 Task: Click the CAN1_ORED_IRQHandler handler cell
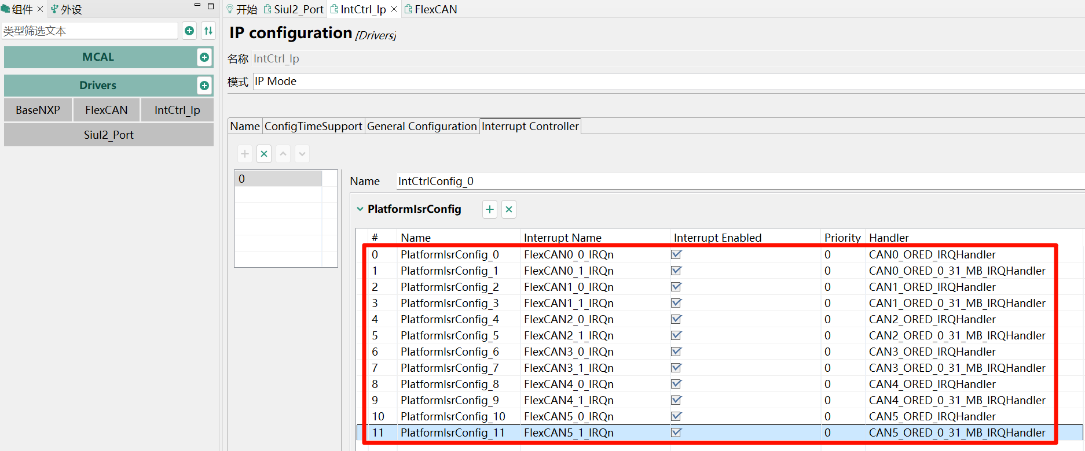pyautogui.click(x=932, y=287)
